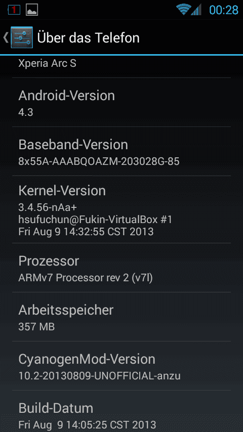Select the Xperia Arc S model entry
Image resolution: width=243 pixels, height=432 pixels.
coord(121,66)
